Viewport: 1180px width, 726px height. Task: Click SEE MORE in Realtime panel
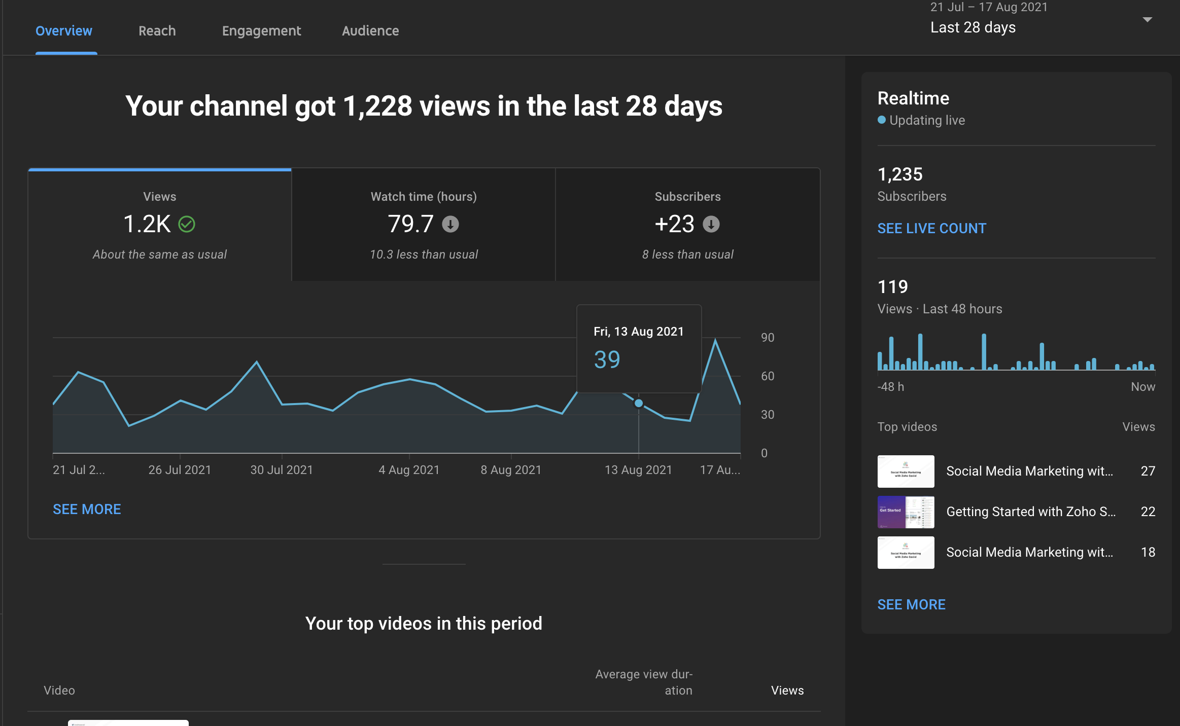click(911, 604)
